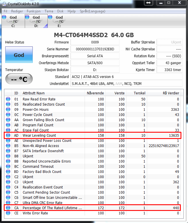This screenshot has width=188, height=223.
Task: Select Ultra DMA CRC Error Rate text
Action: pyautogui.click(x=43, y=203)
